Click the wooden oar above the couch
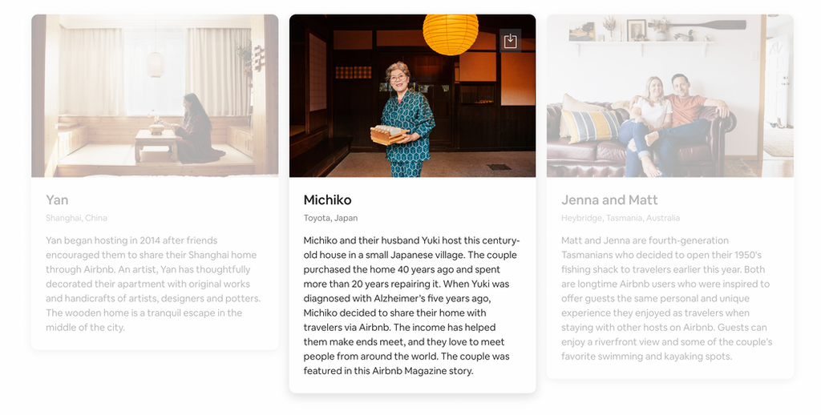 (698, 25)
